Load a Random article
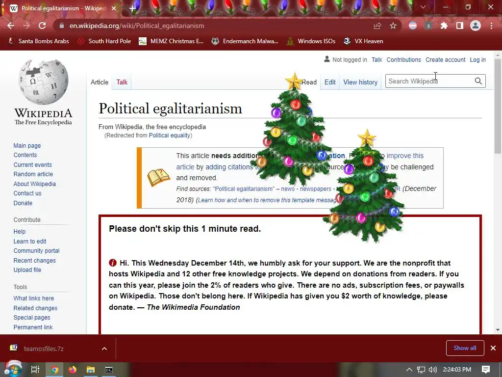Image resolution: width=502 pixels, height=377 pixels. 33,174
